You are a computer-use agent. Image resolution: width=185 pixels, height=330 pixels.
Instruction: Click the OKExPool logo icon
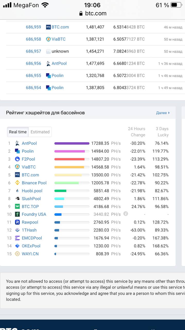17,246
